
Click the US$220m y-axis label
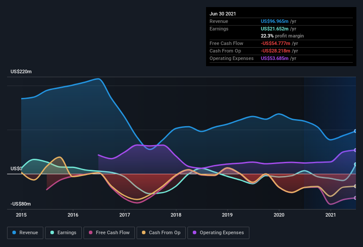[21, 71]
